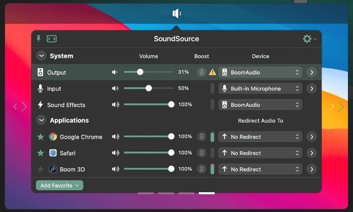Unfavorite Google Chrome star
Viewport: 353px width, 212px height.
pyautogui.click(x=41, y=136)
